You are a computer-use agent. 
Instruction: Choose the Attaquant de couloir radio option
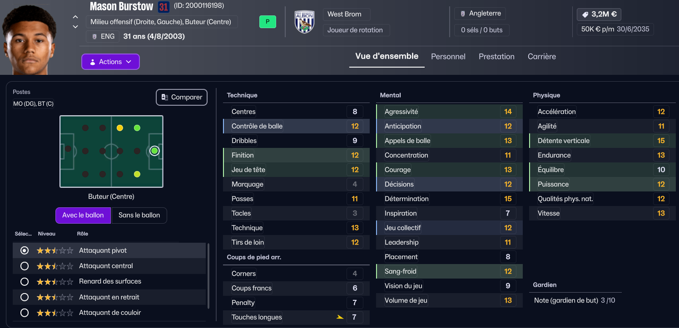click(x=25, y=313)
